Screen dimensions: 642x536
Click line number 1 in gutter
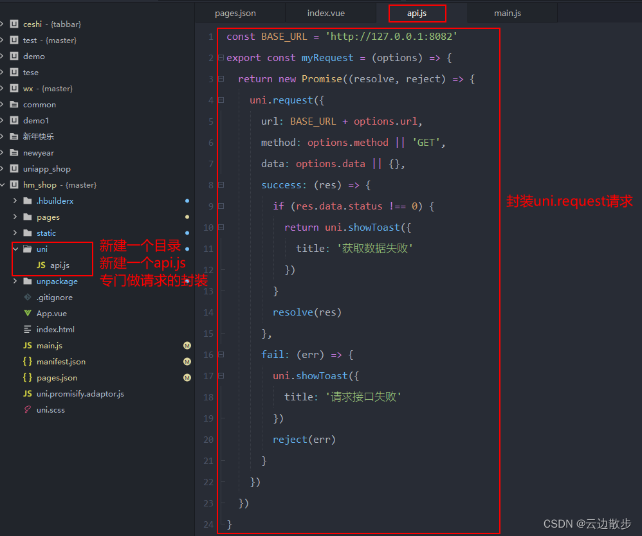(211, 37)
